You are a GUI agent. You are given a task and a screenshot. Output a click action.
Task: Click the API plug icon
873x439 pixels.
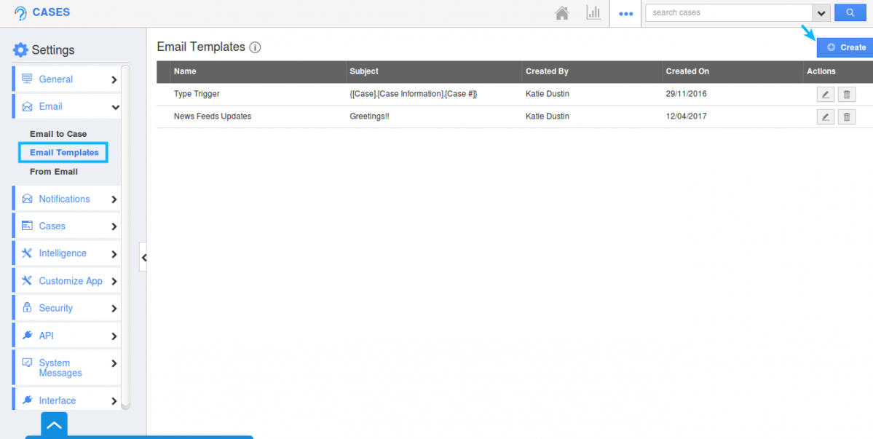point(27,335)
